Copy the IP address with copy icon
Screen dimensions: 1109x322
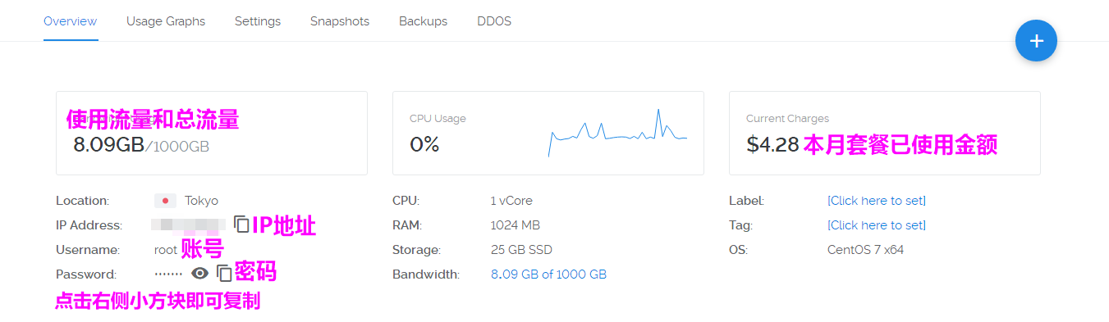tap(242, 224)
